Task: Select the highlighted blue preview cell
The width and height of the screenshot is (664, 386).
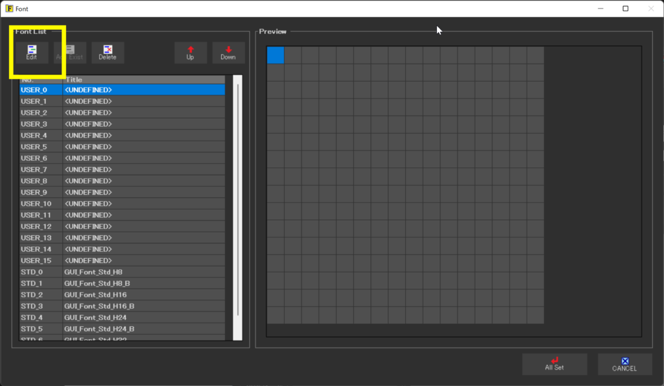Action: click(276, 55)
